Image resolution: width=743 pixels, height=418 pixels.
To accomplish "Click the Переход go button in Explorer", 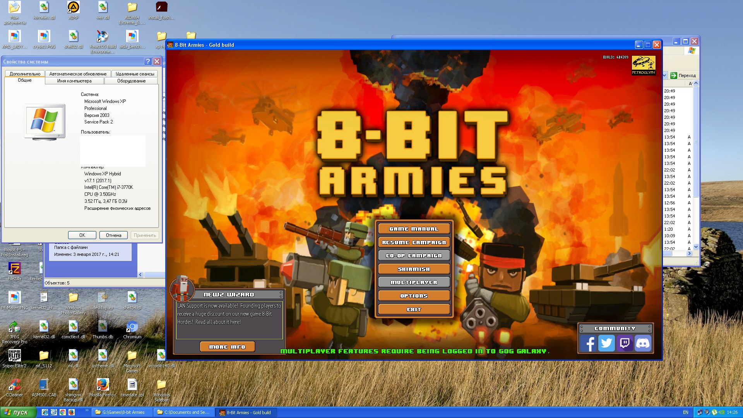I will click(x=683, y=75).
